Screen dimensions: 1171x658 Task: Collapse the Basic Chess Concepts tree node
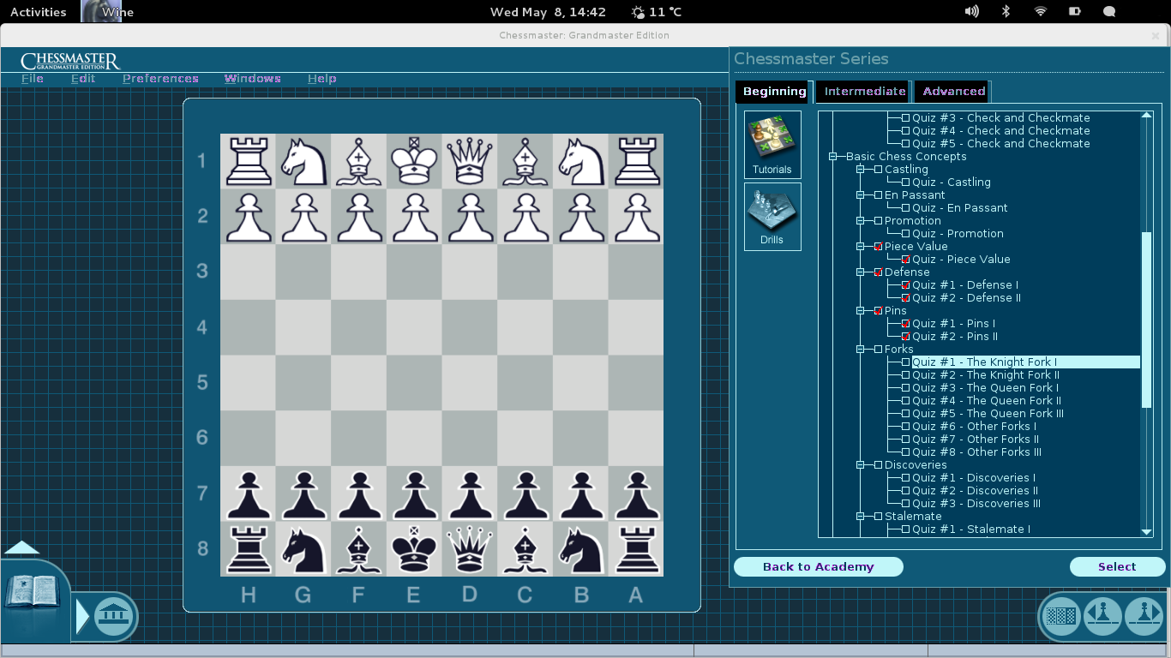click(x=832, y=157)
